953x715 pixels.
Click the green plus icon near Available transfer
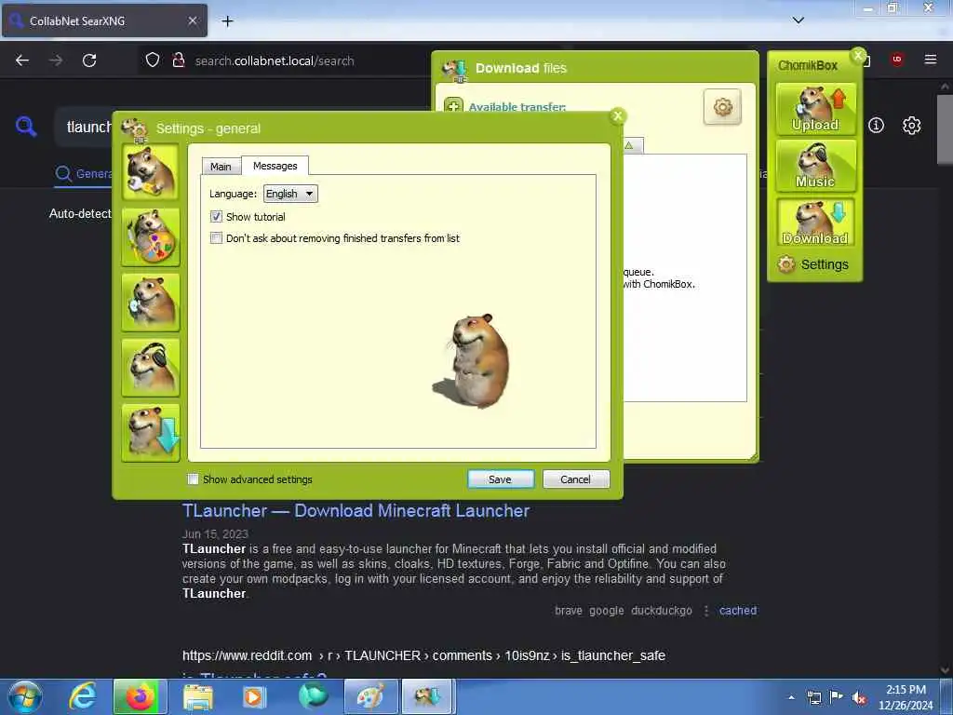click(x=453, y=106)
